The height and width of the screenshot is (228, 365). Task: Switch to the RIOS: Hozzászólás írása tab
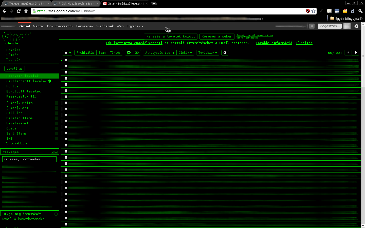76,4
